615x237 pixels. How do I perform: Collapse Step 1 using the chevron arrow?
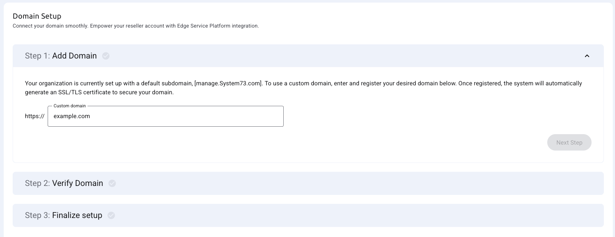coord(587,56)
